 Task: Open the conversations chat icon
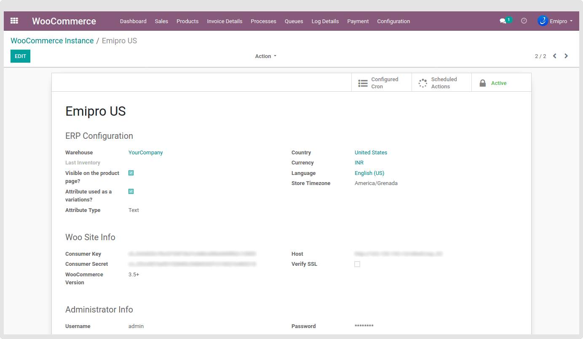pyautogui.click(x=503, y=21)
